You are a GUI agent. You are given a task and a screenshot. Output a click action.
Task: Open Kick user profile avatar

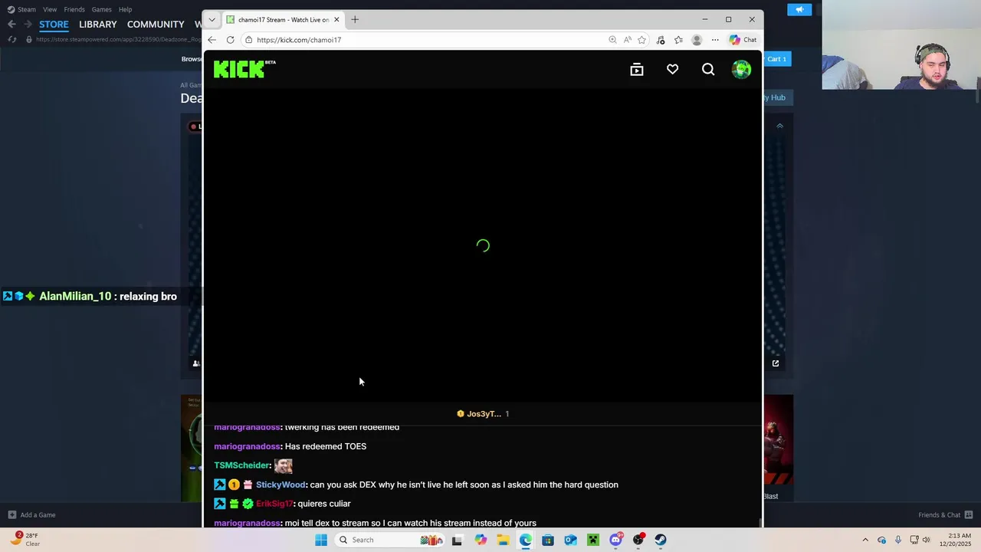pos(741,70)
